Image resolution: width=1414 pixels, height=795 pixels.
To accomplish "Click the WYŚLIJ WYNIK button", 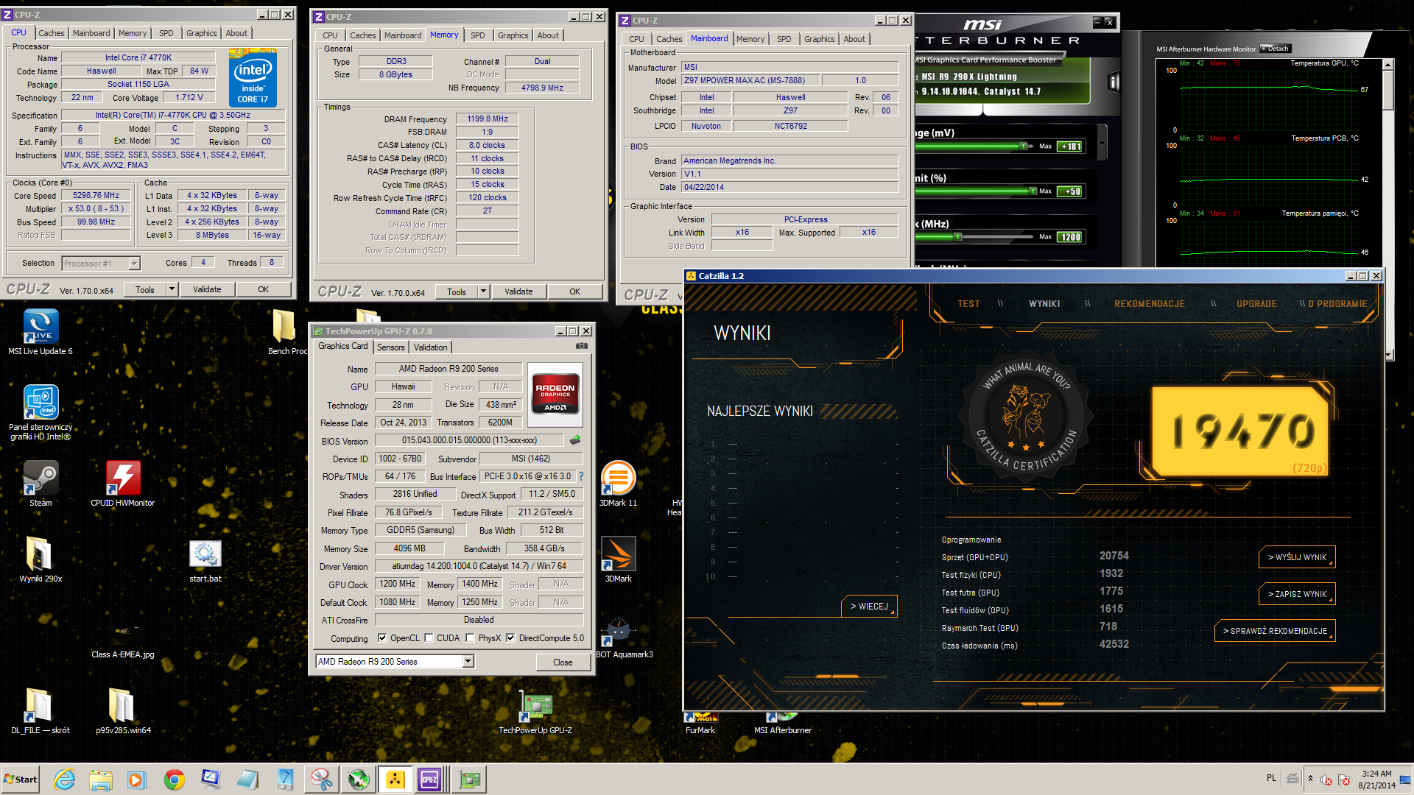I will click(1297, 557).
